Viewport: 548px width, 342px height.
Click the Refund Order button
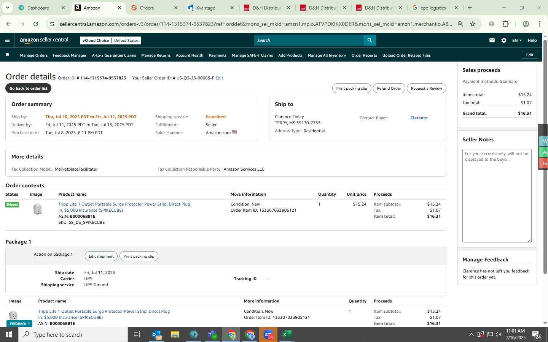coord(389,88)
